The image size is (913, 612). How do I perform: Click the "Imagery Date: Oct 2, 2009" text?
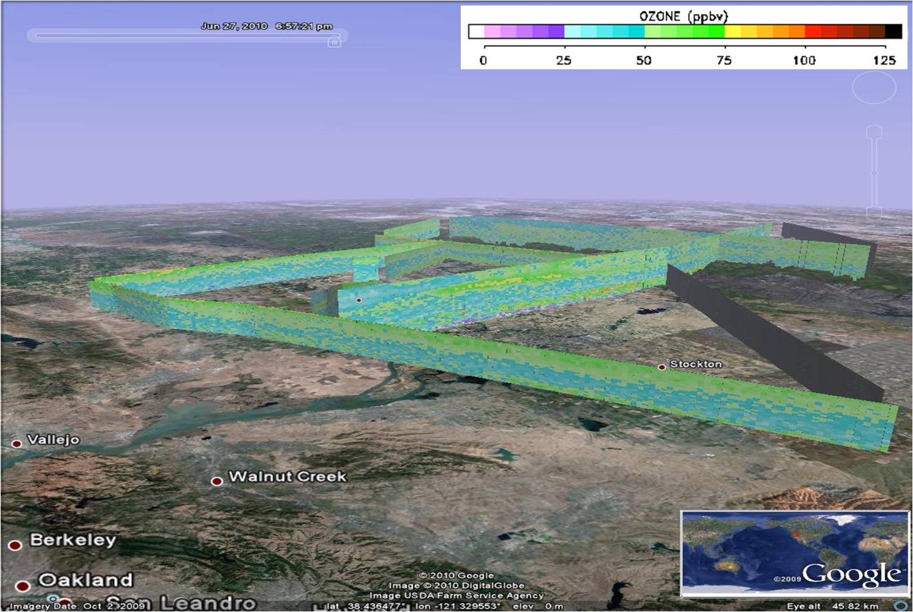[x=78, y=606]
